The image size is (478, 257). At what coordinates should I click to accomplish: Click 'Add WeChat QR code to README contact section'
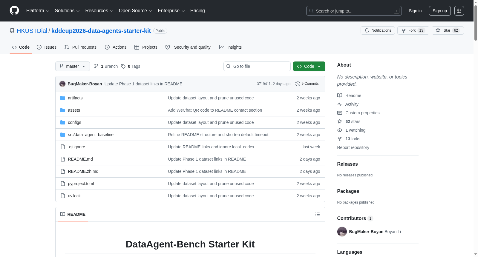point(215,110)
